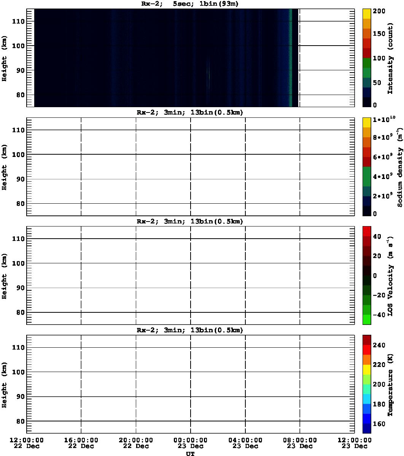Viewport: 404px width, 456px height.
Task: Click the title 'Rx-2; 5sec; 1bin(93m)'
Action: pyautogui.click(x=190, y=4)
